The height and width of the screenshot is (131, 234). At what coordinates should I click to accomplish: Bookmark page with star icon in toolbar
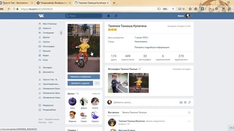click(190, 9)
